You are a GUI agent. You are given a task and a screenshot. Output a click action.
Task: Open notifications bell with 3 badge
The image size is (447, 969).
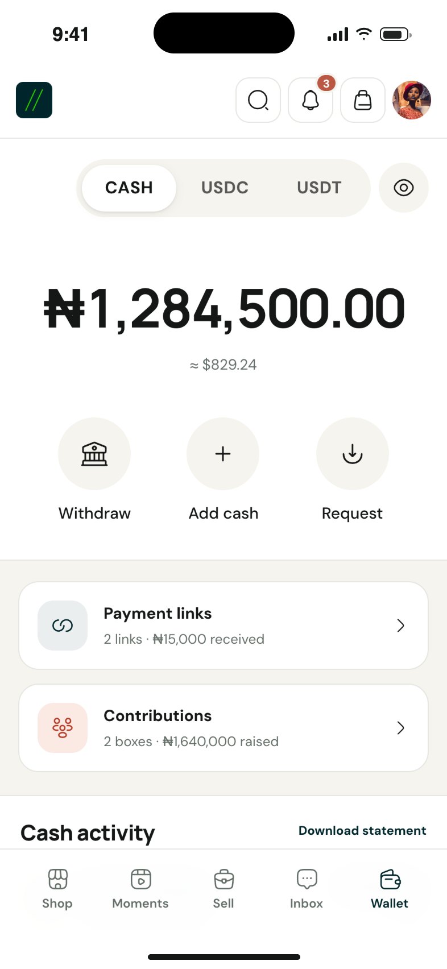311,100
